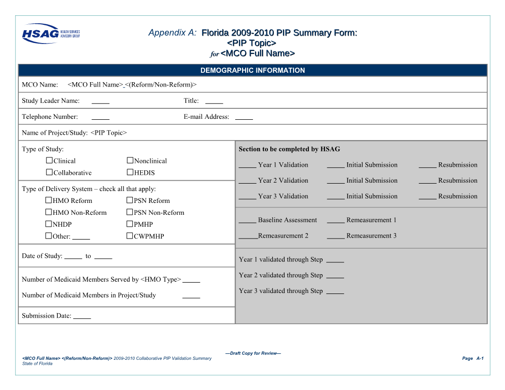Viewport: 505px width, 390px height.
Task: Click the Study Leader Name blank field
Action: tap(101, 101)
